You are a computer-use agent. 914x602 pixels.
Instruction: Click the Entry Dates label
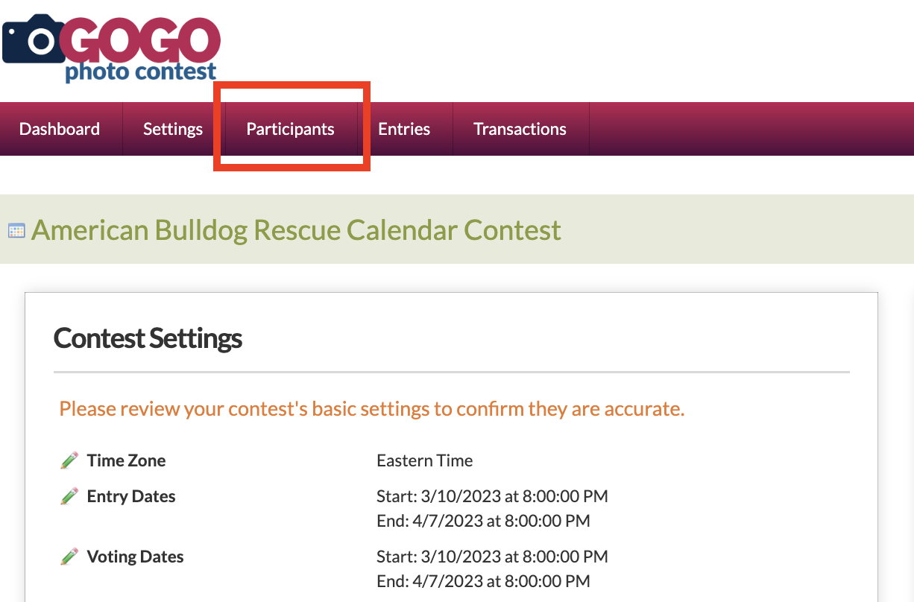[131, 497]
